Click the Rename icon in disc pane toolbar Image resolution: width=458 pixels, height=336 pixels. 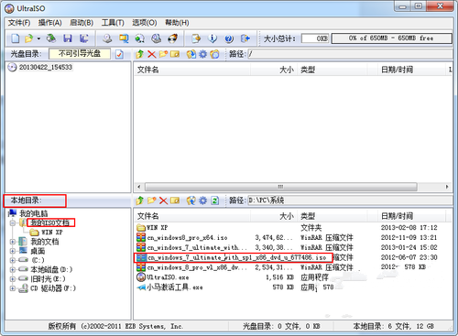click(x=175, y=54)
